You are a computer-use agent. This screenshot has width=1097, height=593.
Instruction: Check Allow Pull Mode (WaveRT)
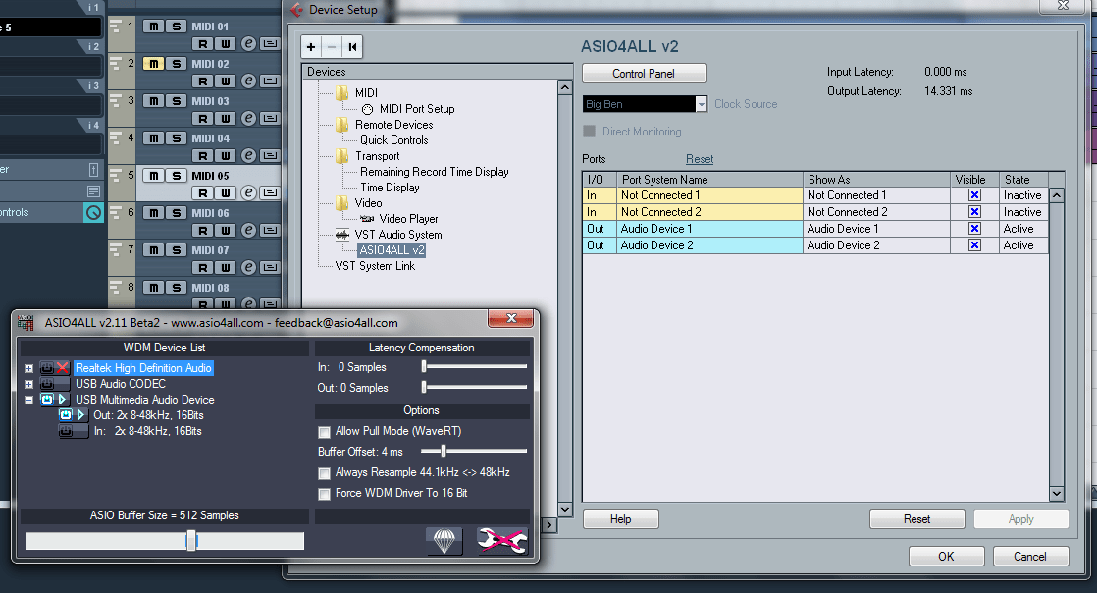(324, 432)
